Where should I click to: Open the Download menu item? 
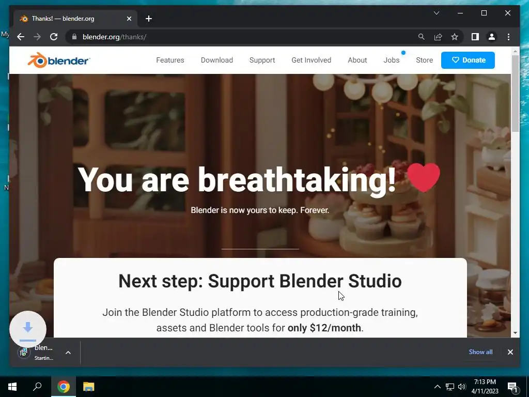coord(217,60)
